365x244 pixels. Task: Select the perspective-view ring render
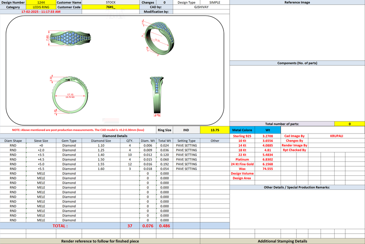point(158,39)
